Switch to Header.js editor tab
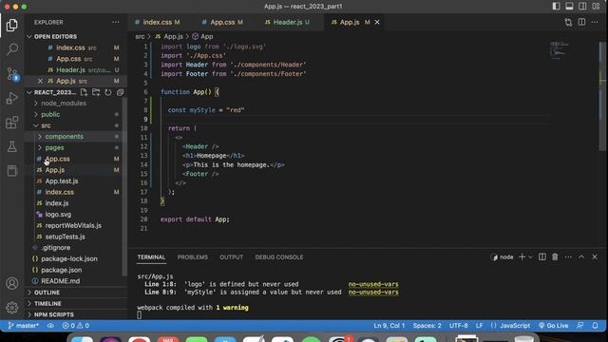The image size is (608, 342). click(x=287, y=22)
